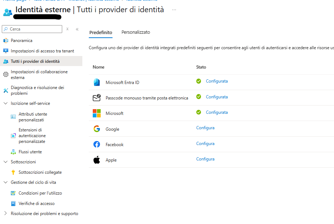Click the search magnifier icon in Cerca
Viewport: 334px width, 224px height.
tap(6, 29)
